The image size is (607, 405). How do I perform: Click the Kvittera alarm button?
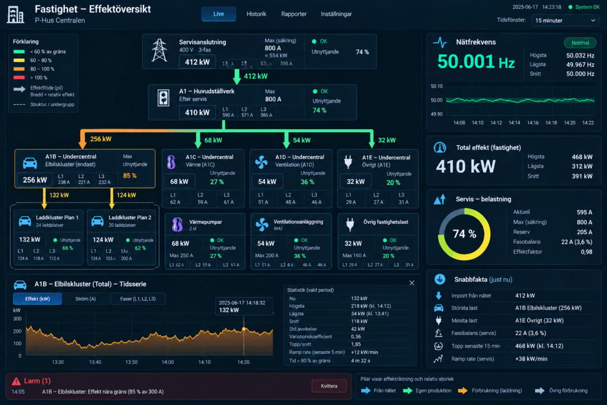[329, 386]
